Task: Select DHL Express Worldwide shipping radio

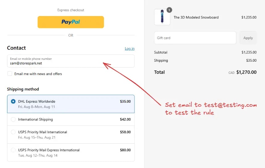Action: click(x=13, y=101)
